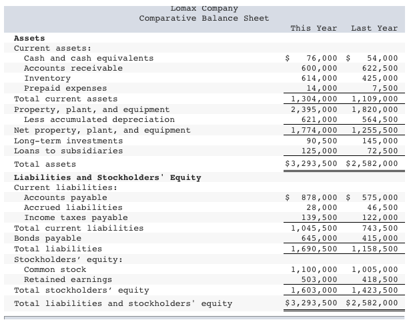
Task: Select 'Cash and cash equivalents' row label
Action: [89, 58]
